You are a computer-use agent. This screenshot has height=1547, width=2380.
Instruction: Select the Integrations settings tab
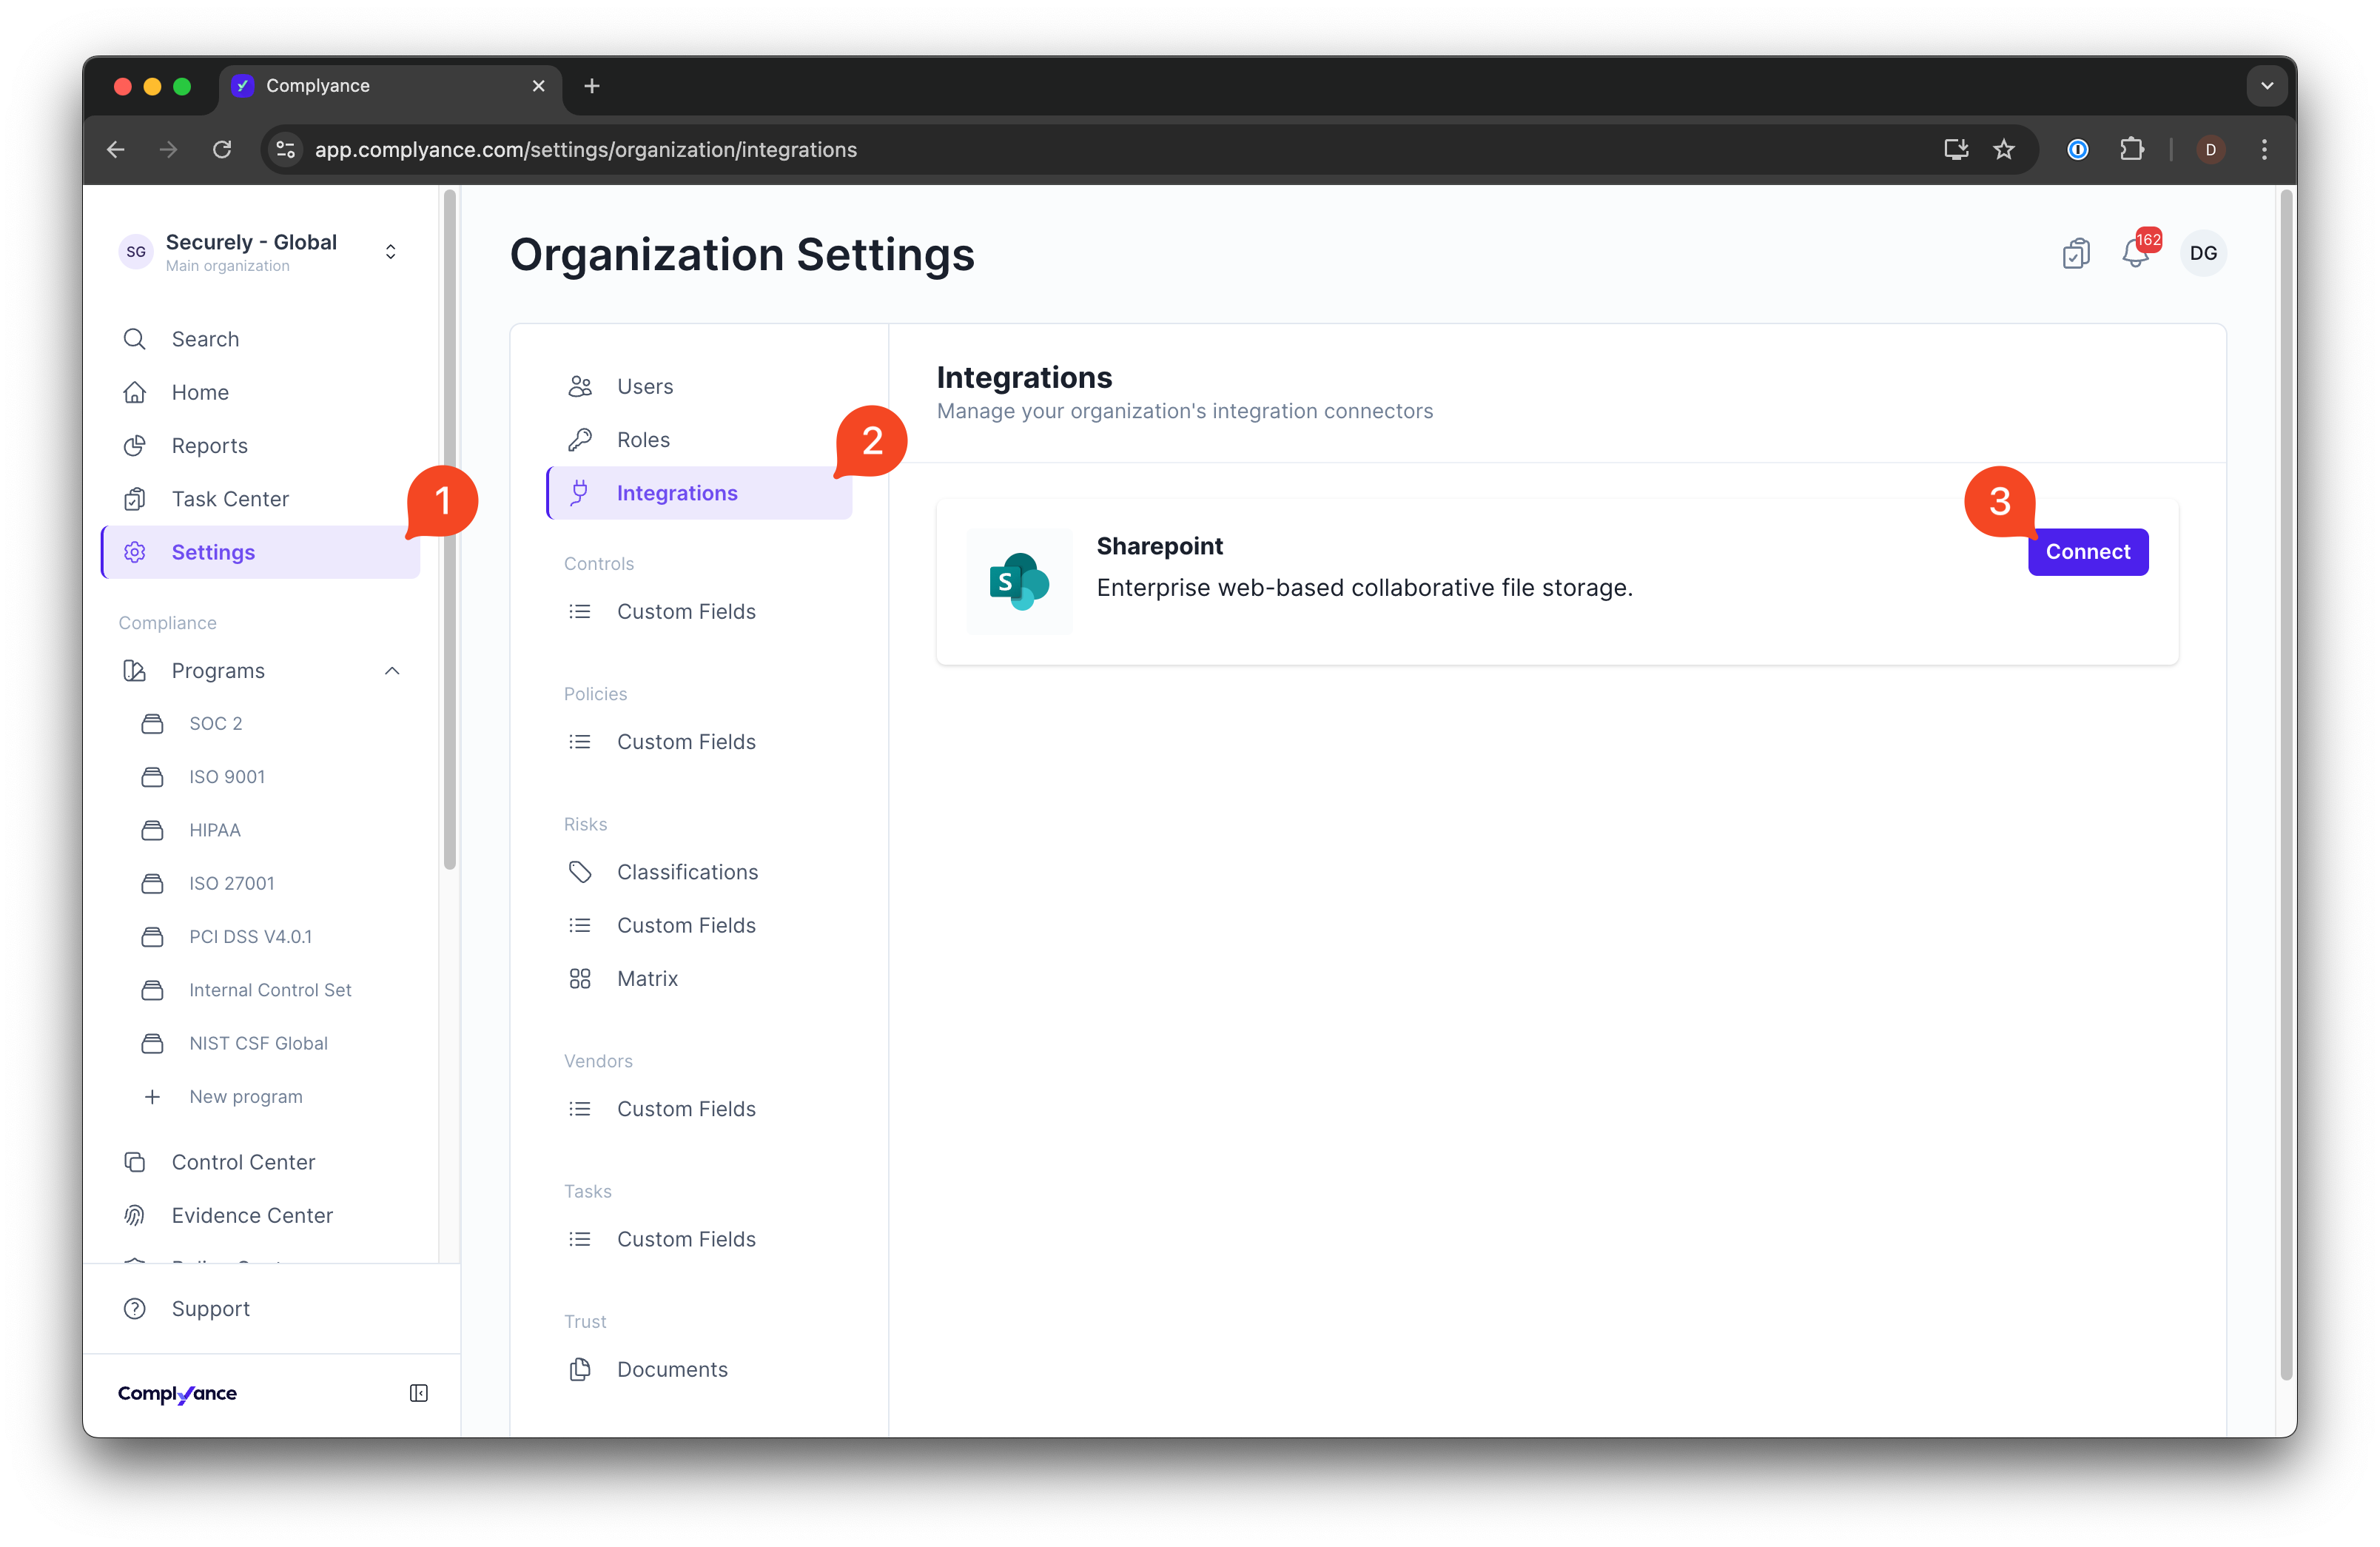[x=700, y=493]
